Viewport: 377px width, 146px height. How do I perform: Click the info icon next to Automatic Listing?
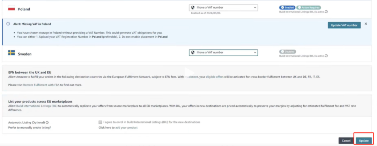coord(47,122)
